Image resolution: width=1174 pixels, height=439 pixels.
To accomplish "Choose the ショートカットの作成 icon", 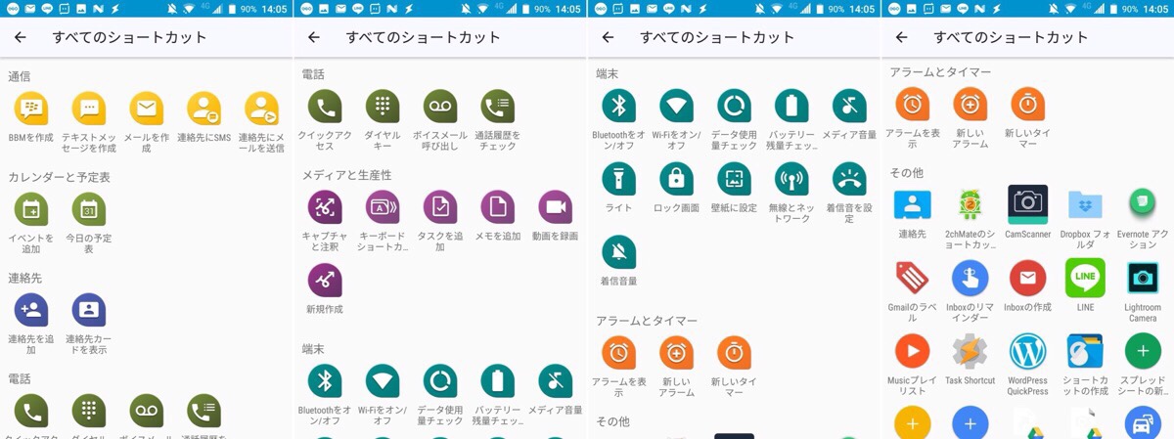I will pos(1085,351).
